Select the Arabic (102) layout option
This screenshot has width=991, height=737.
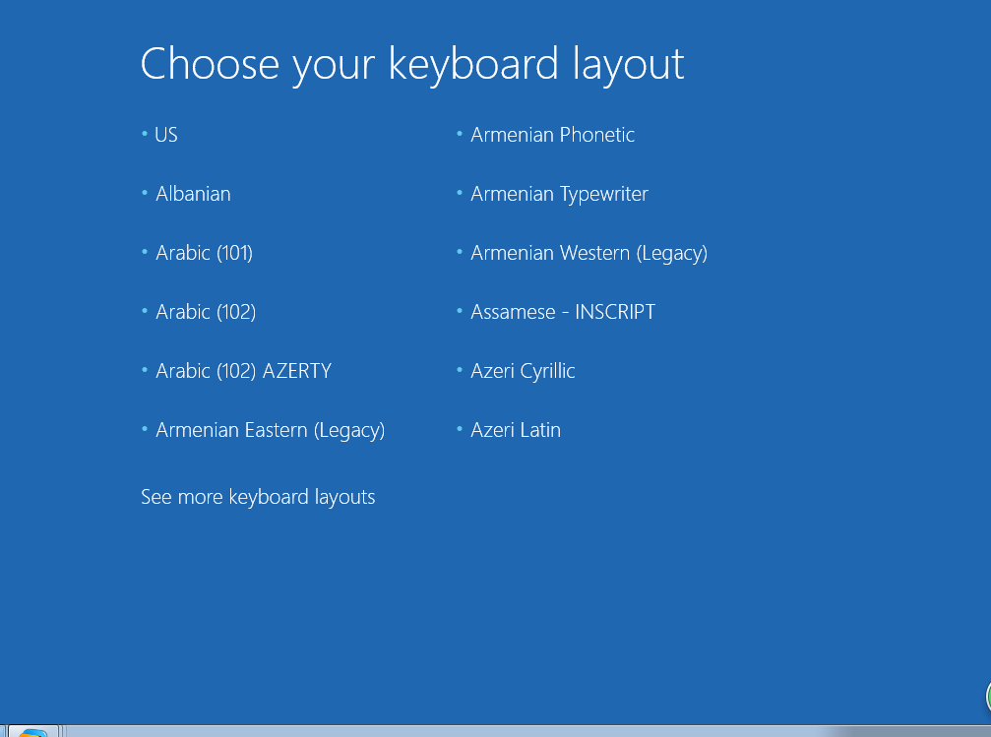[206, 312]
